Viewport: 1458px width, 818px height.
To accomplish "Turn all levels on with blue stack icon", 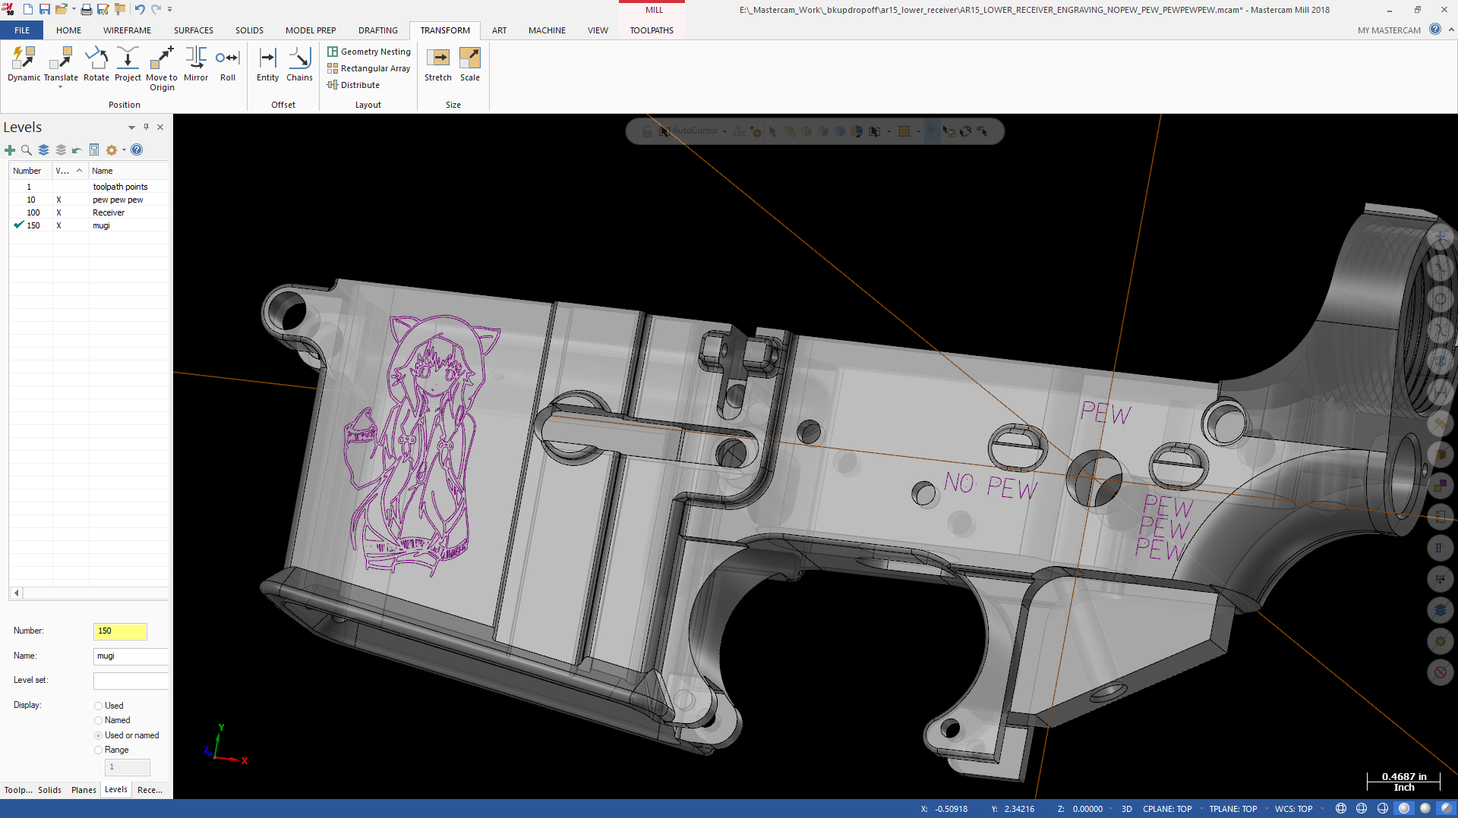I will [x=43, y=150].
